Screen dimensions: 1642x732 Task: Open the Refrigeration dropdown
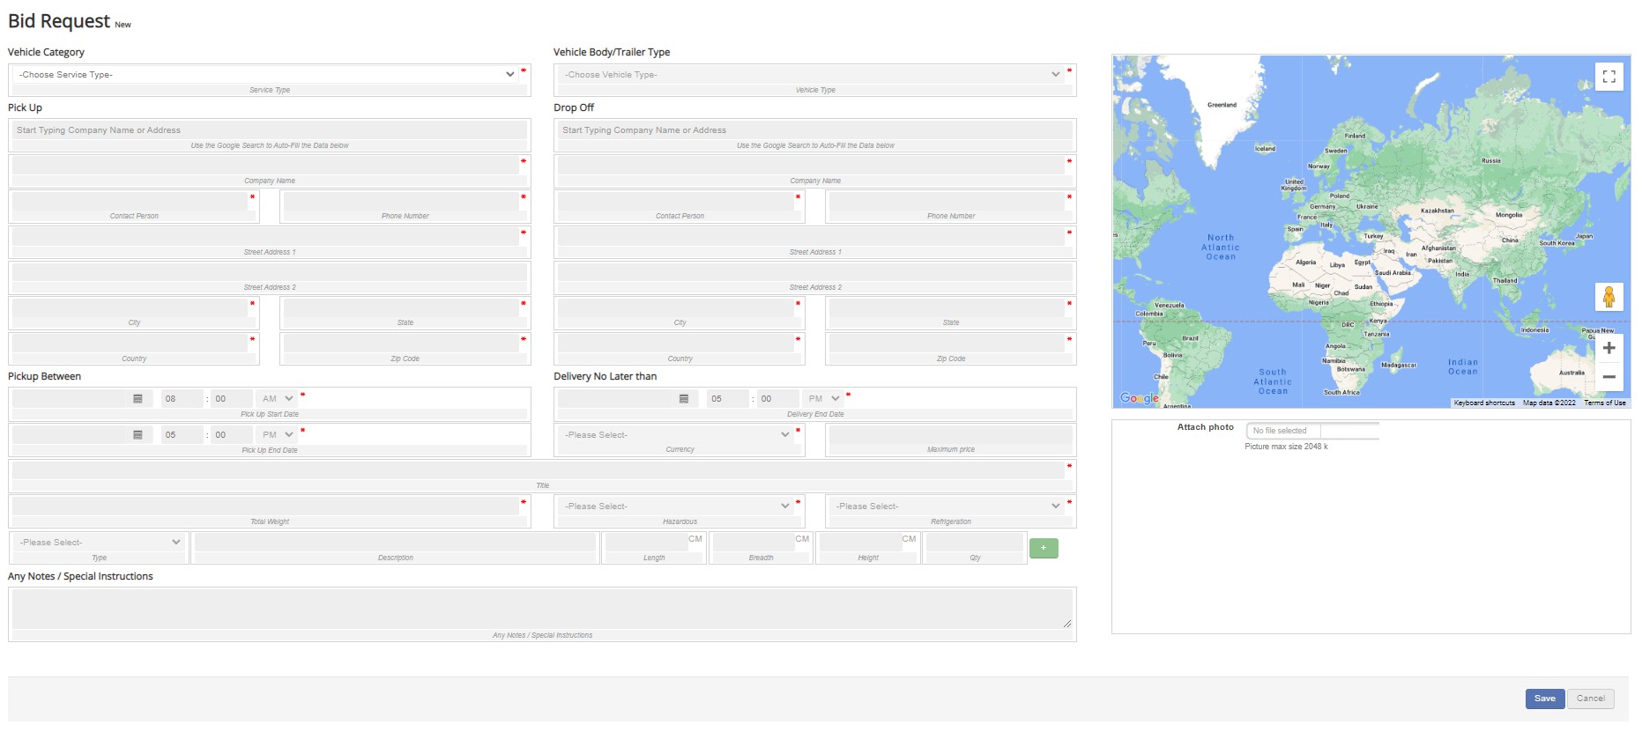(948, 506)
